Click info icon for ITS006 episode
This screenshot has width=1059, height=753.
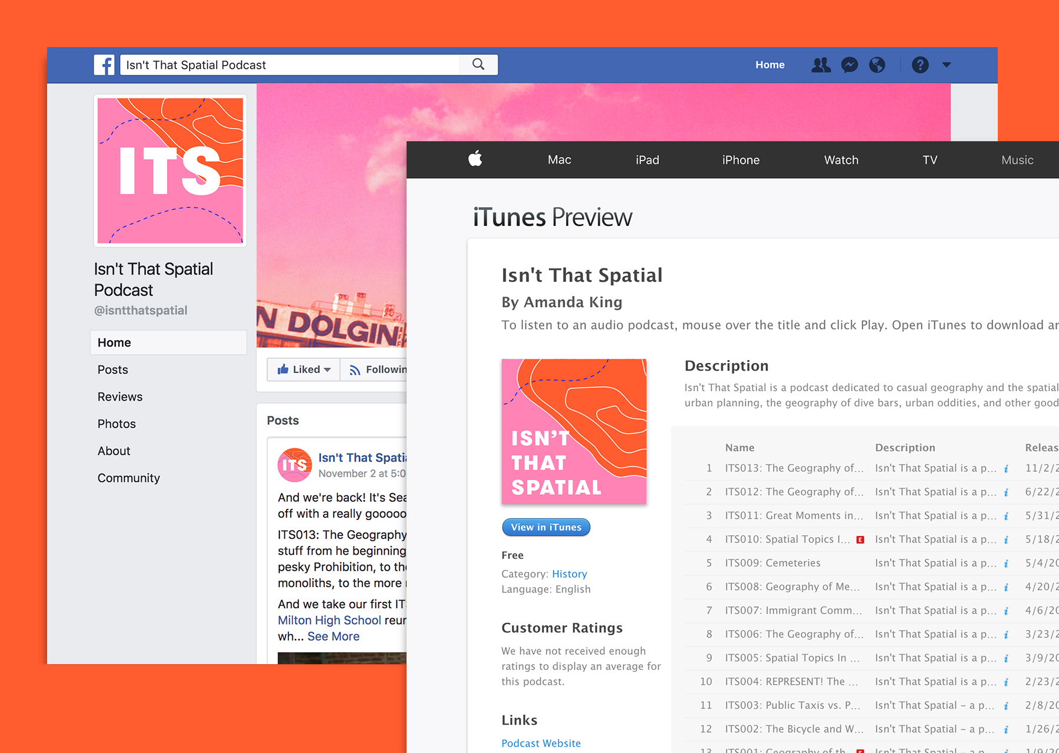(x=1006, y=635)
